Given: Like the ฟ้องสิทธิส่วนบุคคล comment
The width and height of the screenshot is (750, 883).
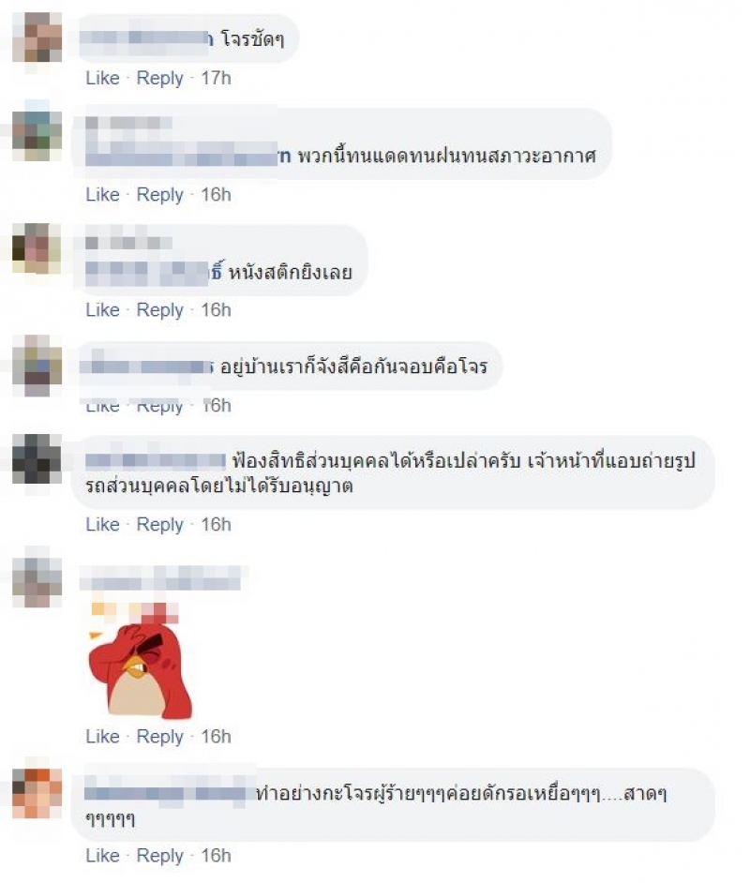Looking at the screenshot, I should click(102, 524).
